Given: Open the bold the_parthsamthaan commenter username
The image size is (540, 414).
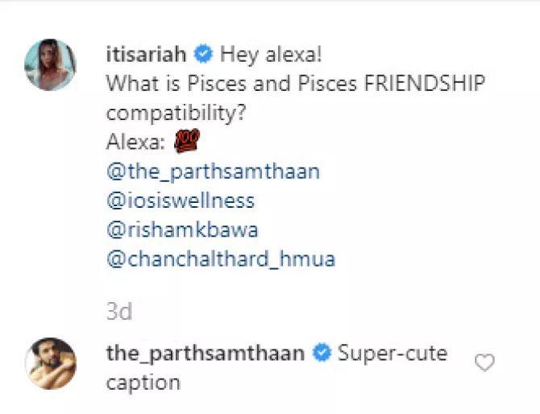Looking at the screenshot, I should click(206, 353).
